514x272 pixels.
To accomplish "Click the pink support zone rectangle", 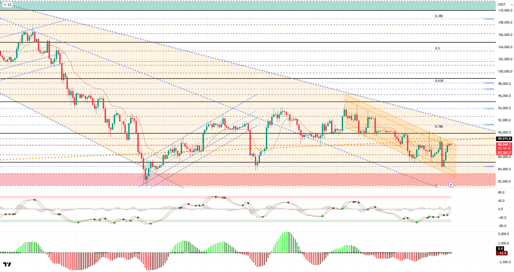I will tap(241, 179).
